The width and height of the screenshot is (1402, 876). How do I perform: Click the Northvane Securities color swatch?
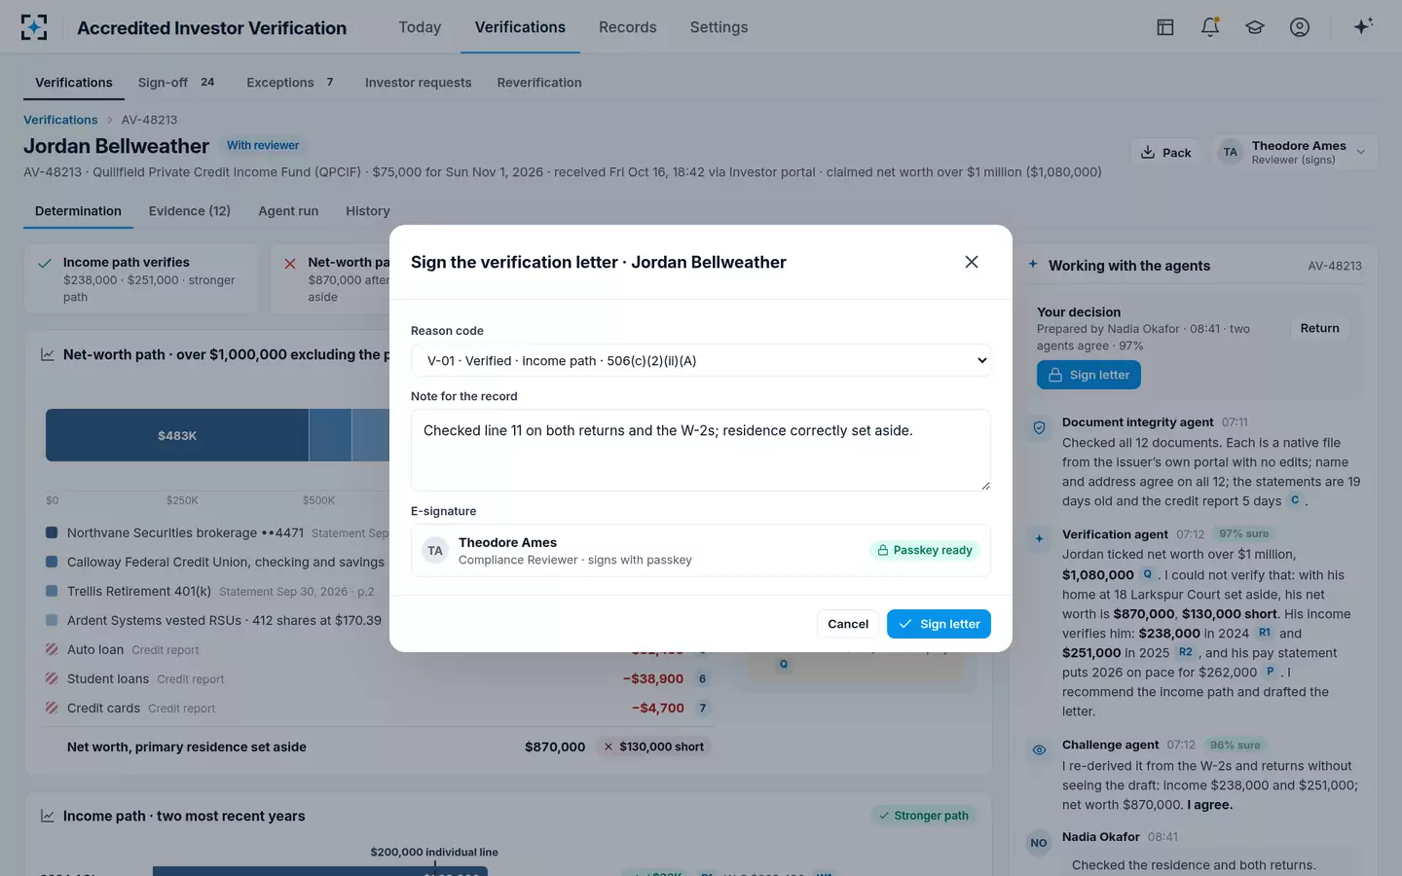52,532
